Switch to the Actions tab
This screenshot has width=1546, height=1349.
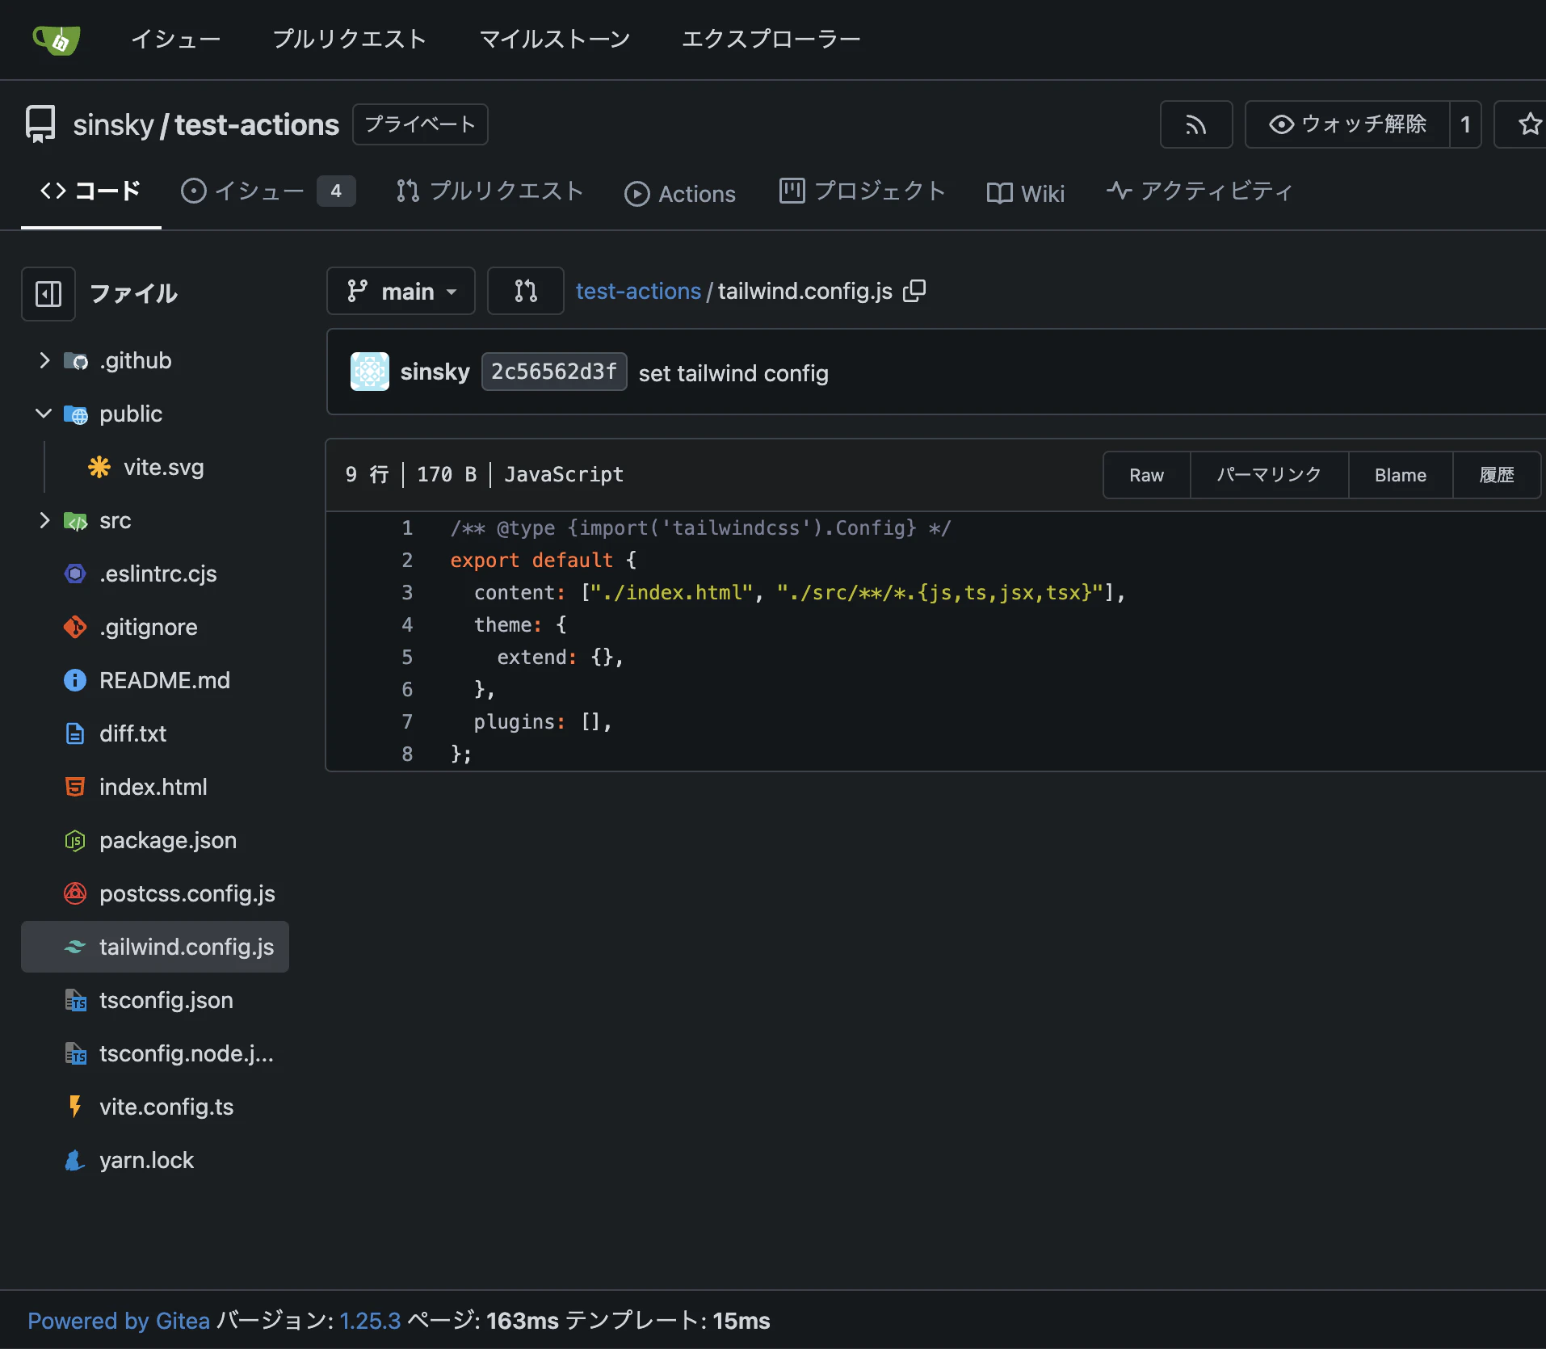pyautogui.click(x=680, y=193)
